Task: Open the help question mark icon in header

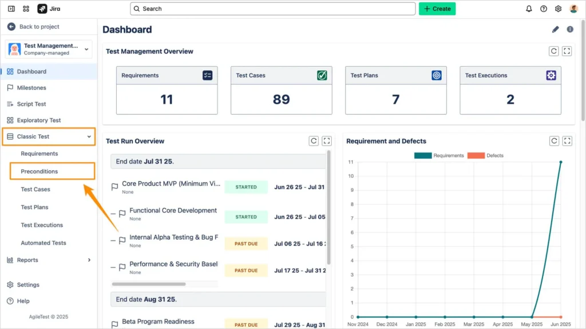Action: 544,9
